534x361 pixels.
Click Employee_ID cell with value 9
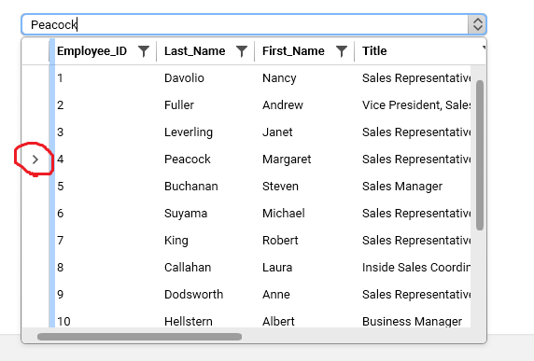[61, 295]
